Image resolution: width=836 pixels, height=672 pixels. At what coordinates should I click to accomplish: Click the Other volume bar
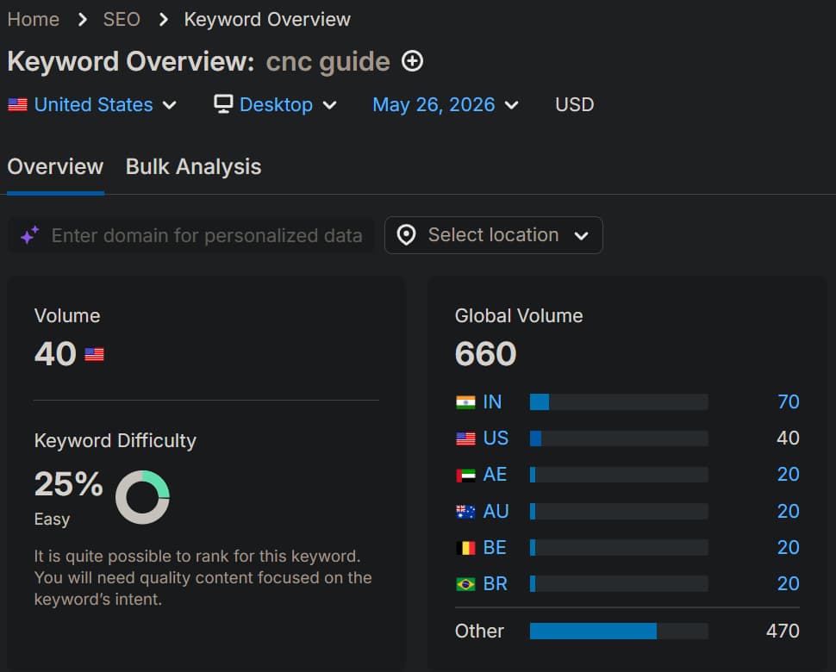(619, 631)
